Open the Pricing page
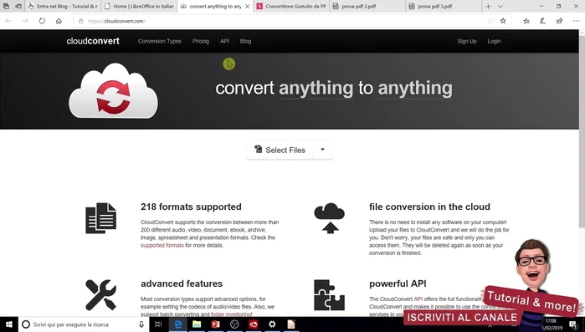This screenshot has height=332, width=585. (x=201, y=41)
